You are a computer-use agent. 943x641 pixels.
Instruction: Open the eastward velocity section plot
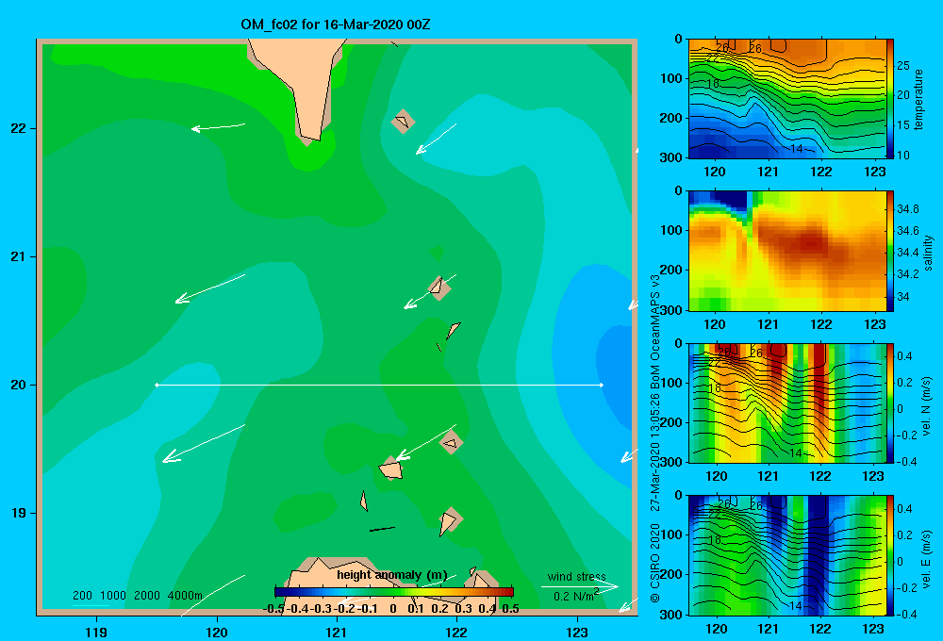click(x=786, y=555)
